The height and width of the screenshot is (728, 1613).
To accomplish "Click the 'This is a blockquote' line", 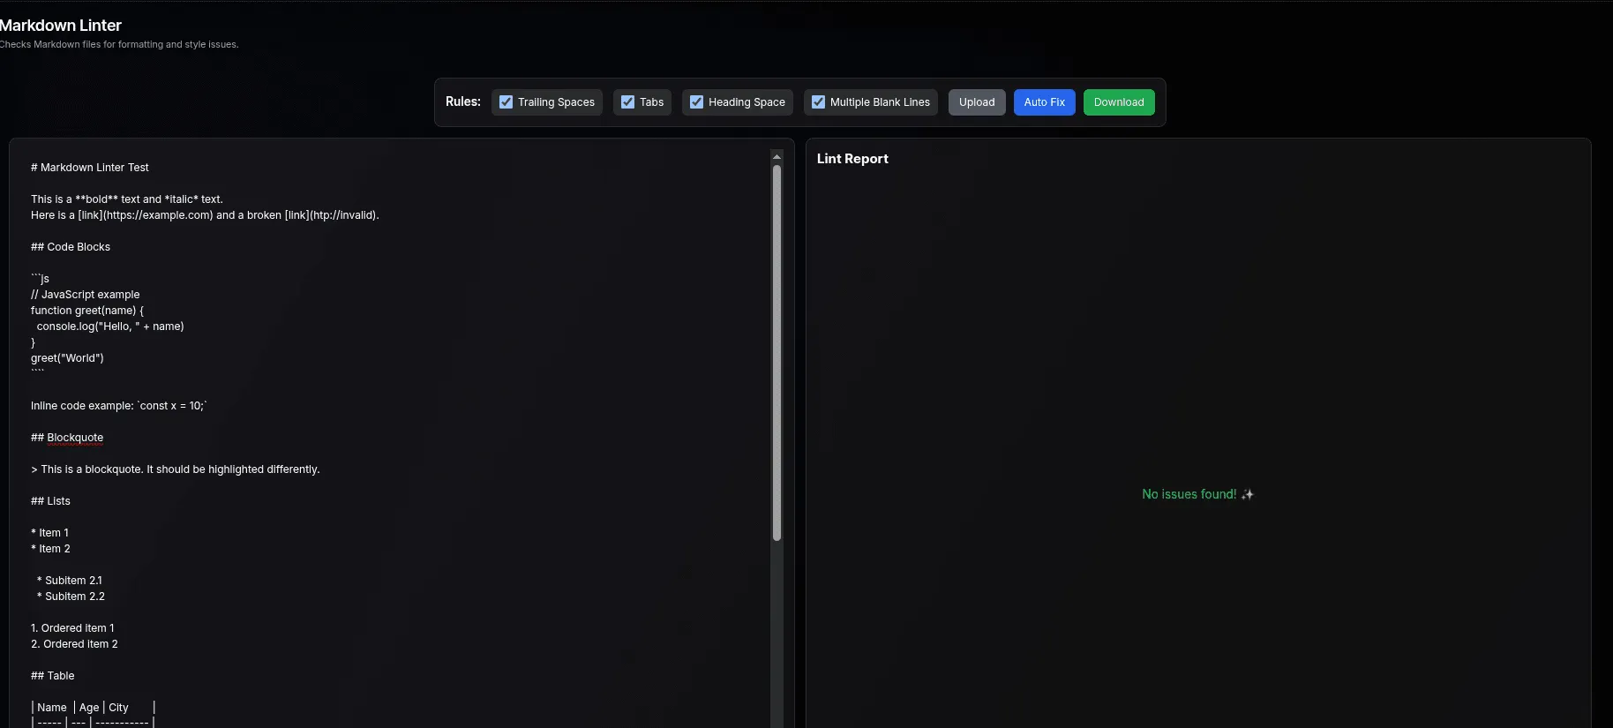I will coord(176,469).
